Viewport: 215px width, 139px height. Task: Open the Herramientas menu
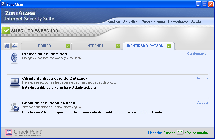pyautogui.click(x=178, y=22)
